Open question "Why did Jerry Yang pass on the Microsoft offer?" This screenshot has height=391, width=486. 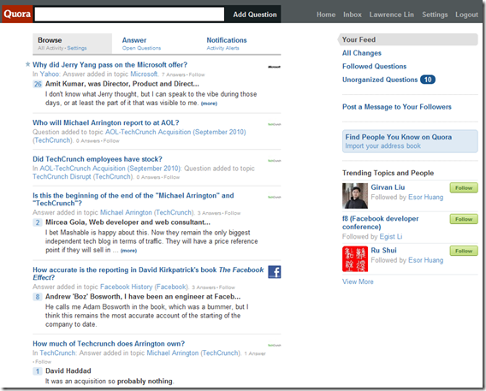coord(110,65)
